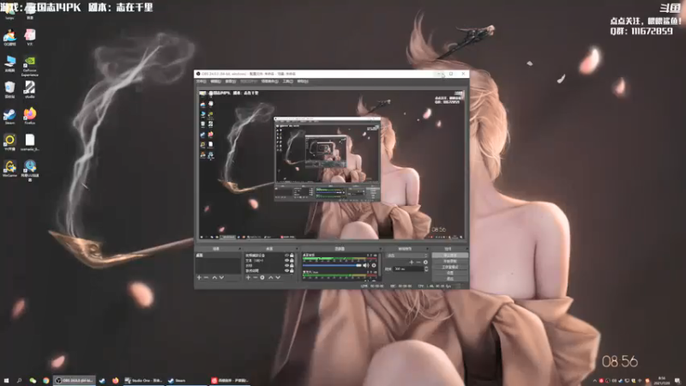Open taskbar search magnifier
The width and height of the screenshot is (686, 386).
(x=19, y=381)
